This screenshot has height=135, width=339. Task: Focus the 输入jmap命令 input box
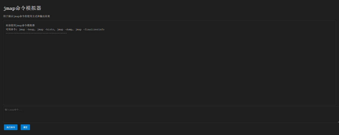pos(162,115)
